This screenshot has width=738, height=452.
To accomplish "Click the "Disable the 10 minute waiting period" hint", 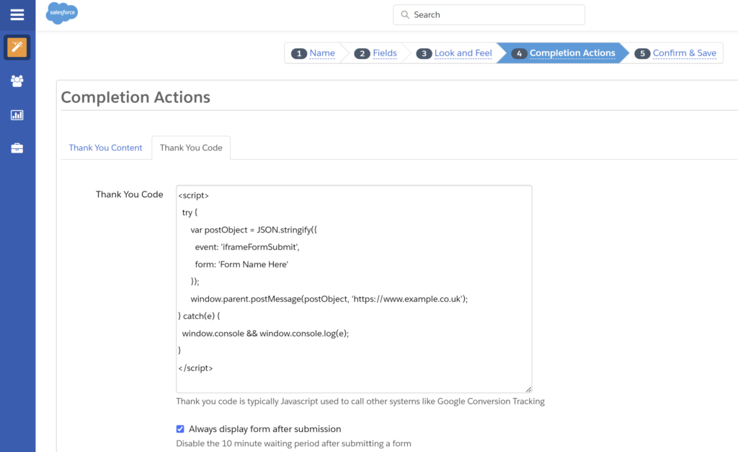I will [293, 443].
